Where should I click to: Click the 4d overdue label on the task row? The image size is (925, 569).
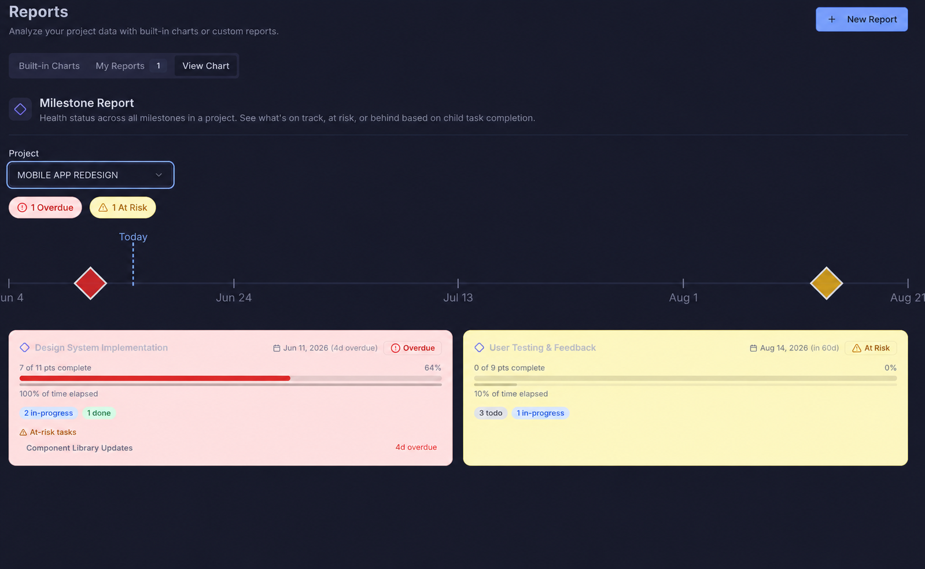pyautogui.click(x=416, y=448)
